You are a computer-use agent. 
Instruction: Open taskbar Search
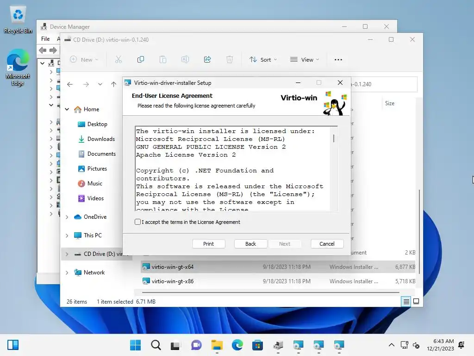coord(156,345)
